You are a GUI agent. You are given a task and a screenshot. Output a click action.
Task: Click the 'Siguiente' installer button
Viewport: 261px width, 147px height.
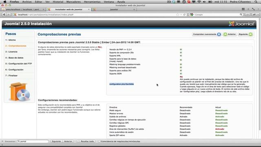point(246,34)
